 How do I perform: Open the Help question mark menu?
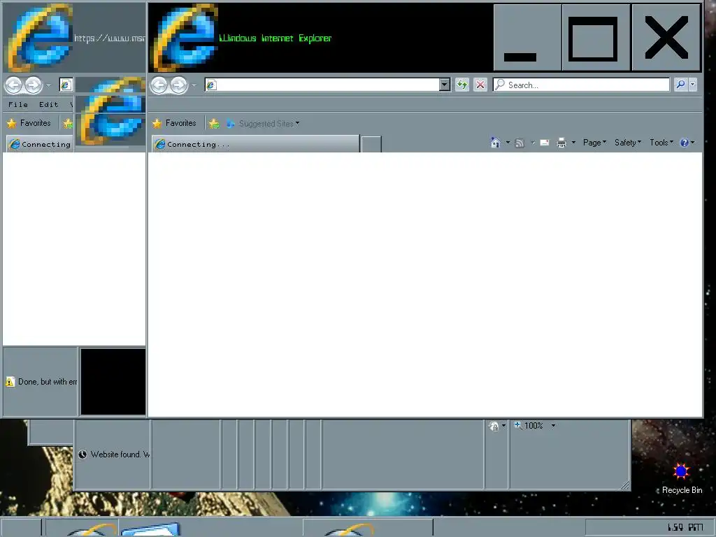[687, 143]
